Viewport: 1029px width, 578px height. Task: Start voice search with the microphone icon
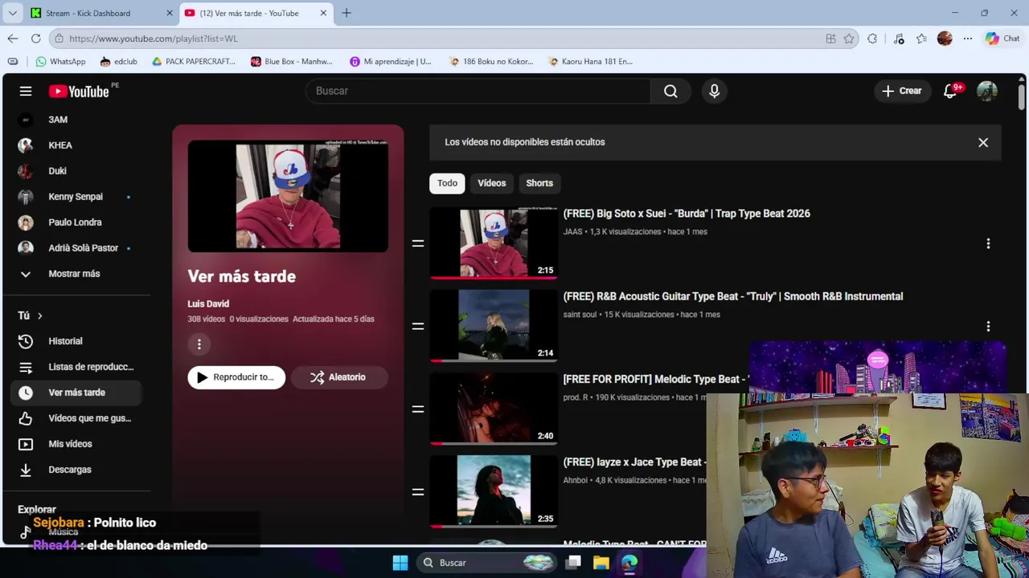[x=714, y=91]
